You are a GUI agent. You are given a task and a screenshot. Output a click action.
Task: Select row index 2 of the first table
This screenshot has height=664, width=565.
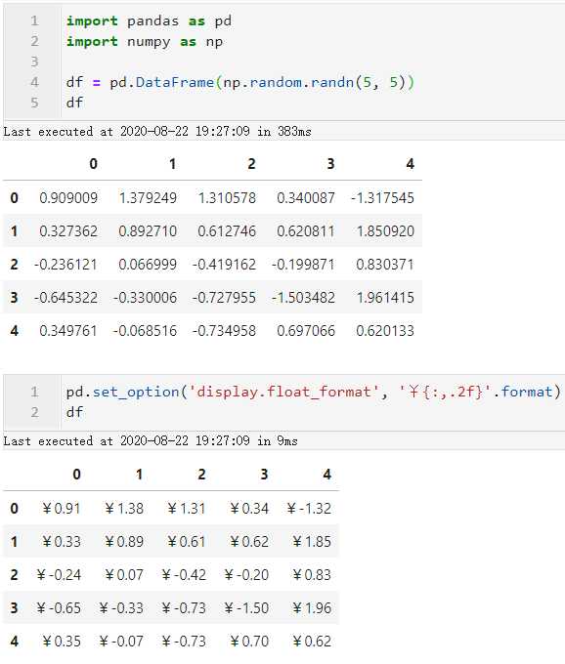pos(14,265)
